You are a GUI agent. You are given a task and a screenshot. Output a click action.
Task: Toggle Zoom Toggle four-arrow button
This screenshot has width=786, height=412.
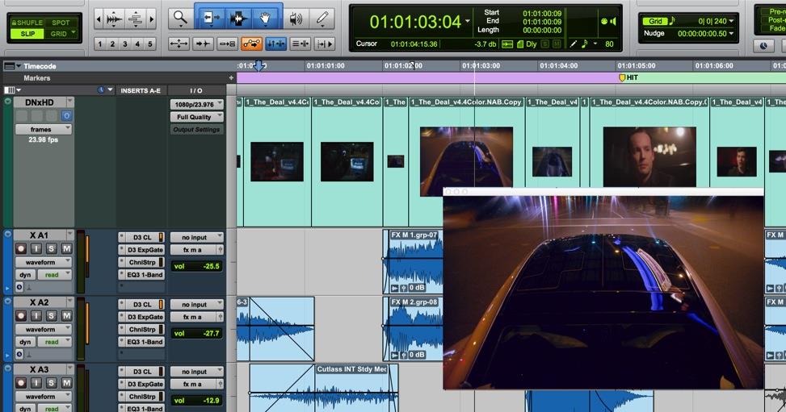(x=179, y=44)
